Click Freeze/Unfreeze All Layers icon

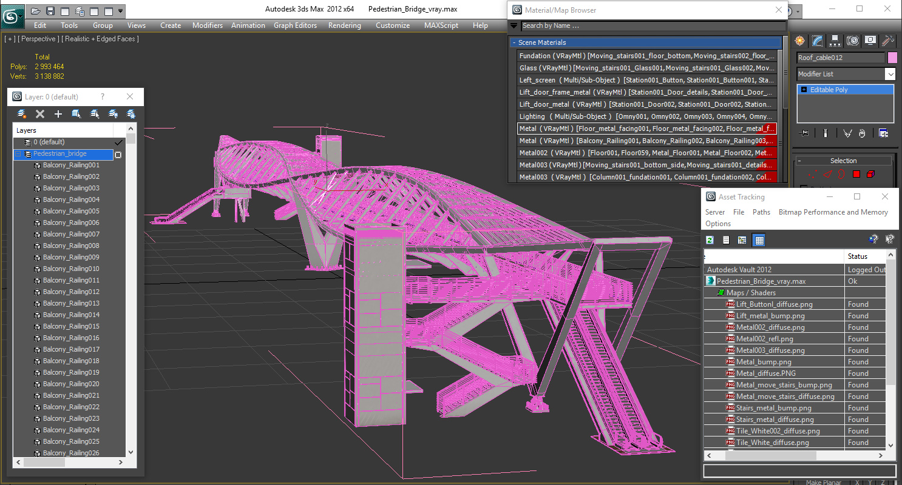point(131,114)
